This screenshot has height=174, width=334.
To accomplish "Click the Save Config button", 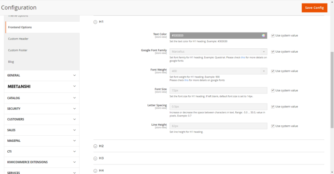I will coord(314,8).
